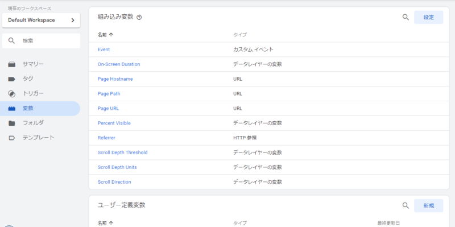Click the タグ tag icon in sidebar
Viewport: 455px width, 227px height.
coord(11,79)
